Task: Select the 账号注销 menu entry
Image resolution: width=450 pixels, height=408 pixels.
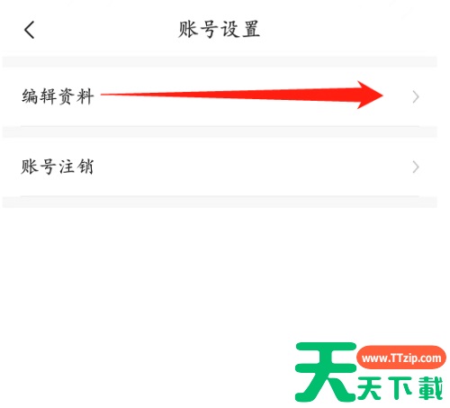Action: [220, 167]
